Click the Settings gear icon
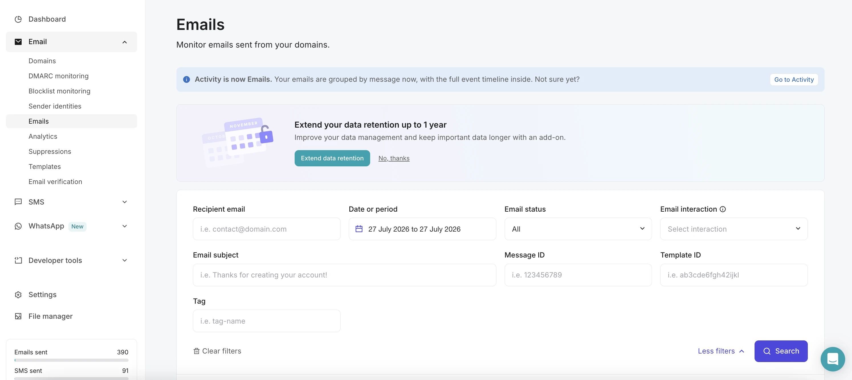Image resolution: width=852 pixels, height=380 pixels. [18, 295]
